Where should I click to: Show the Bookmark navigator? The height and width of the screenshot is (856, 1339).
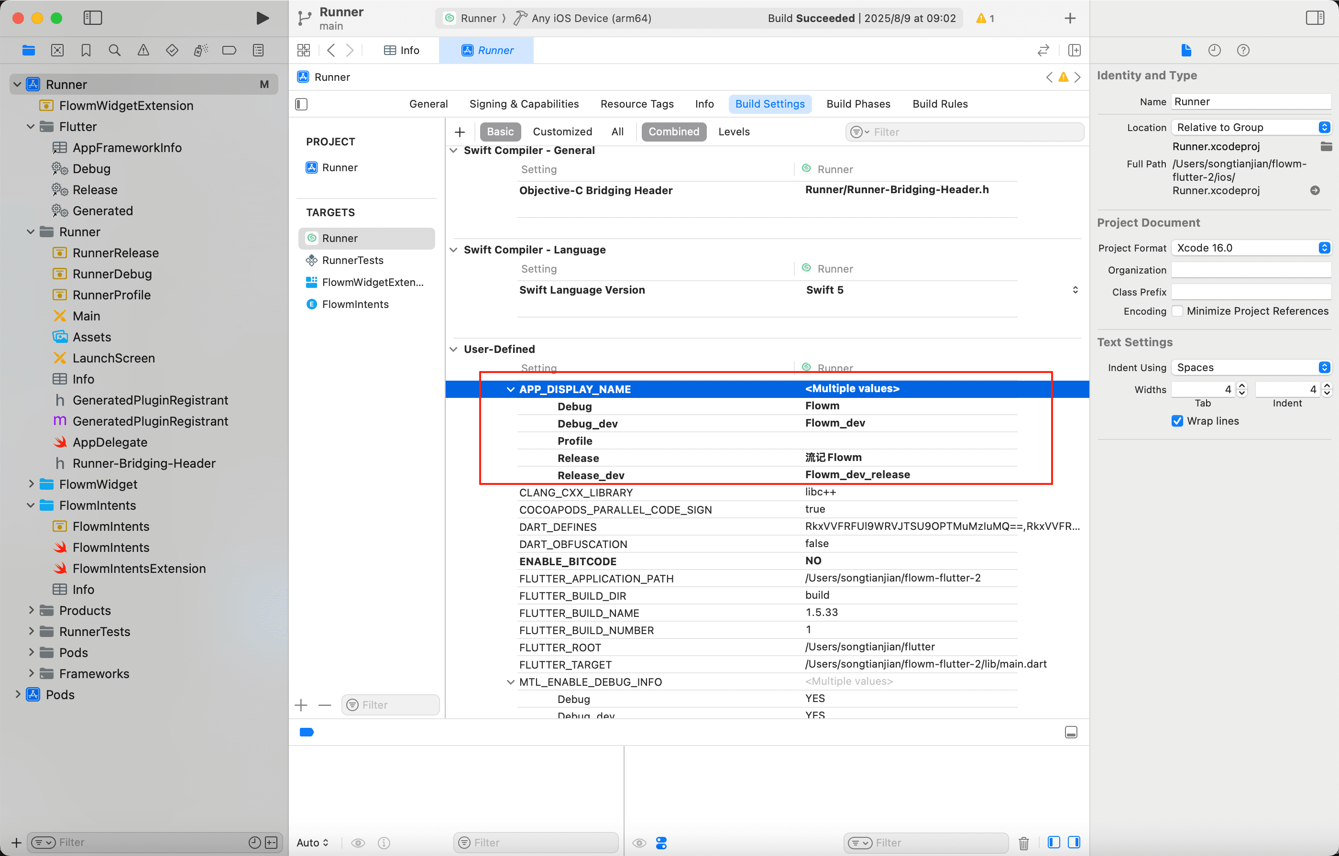[86, 51]
